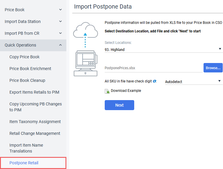The height and width of the screenshot is (169, 223).
Task: Open the Download Example link
Action: point(126,91)
